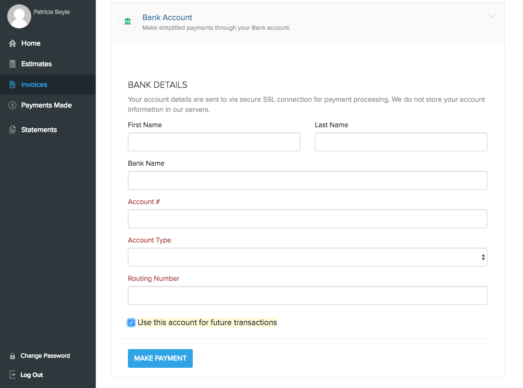Uncheck 'Use this account for future transactions'
523x388 pixels.
pyautogui.click(x=131, y=322)
